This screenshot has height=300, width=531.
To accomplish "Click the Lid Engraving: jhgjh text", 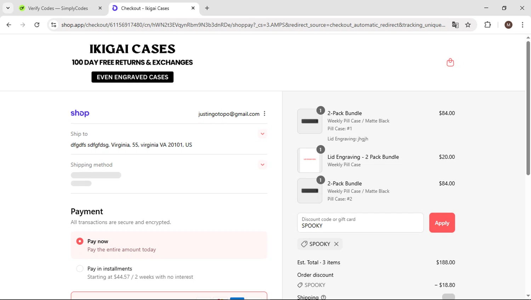I will click(348, 139).
